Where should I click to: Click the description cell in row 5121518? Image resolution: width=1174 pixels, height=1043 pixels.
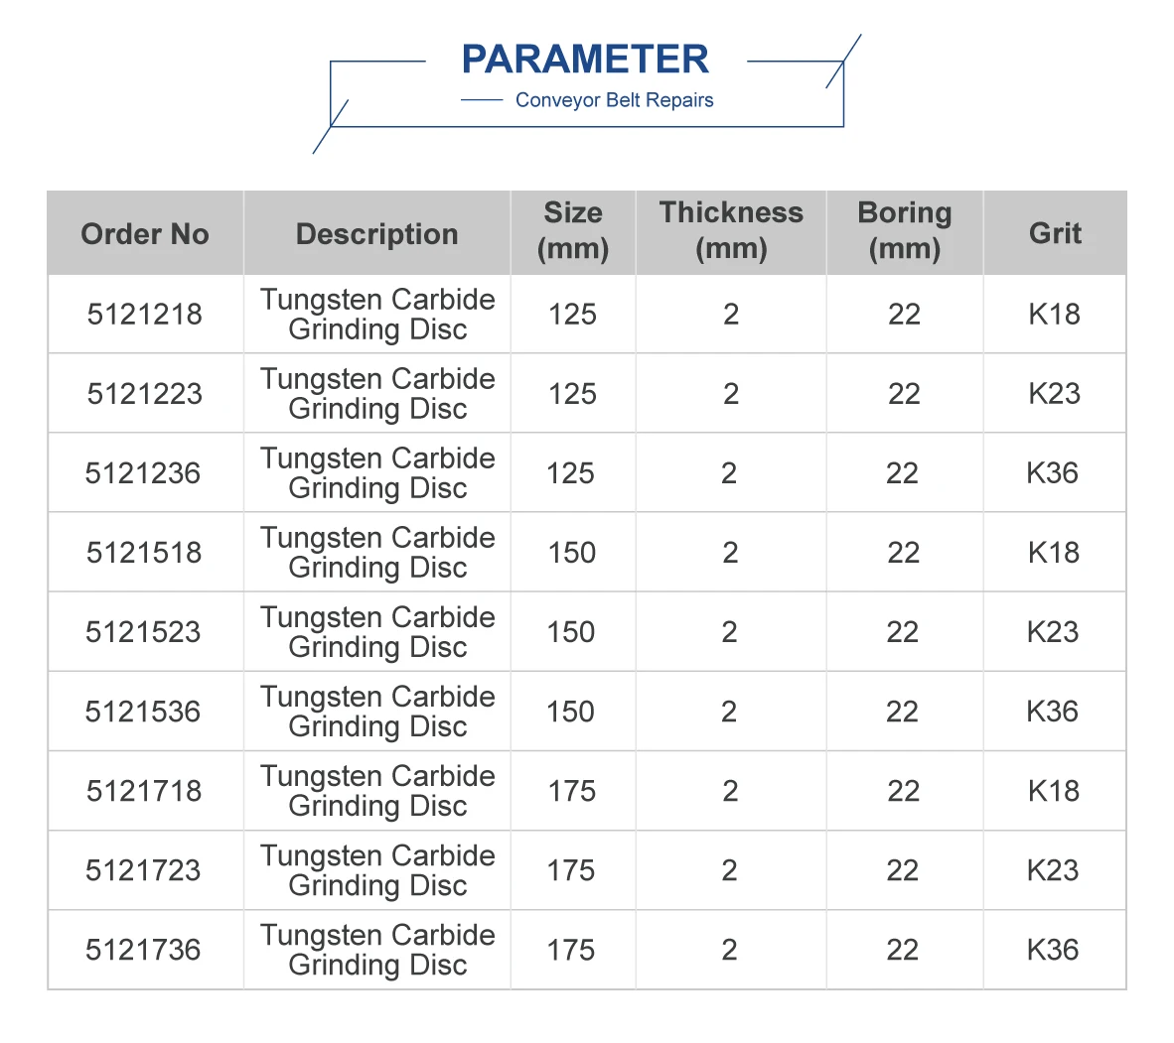tap(377, 553)
